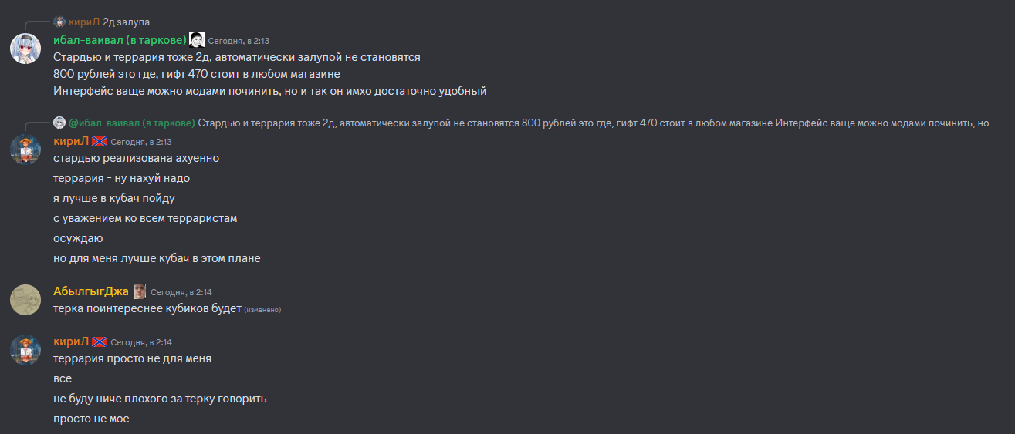Screen dimensions: 1015x434
Task: Open АбылгыгДжа username profile
Action: click(x=91, y=291)
